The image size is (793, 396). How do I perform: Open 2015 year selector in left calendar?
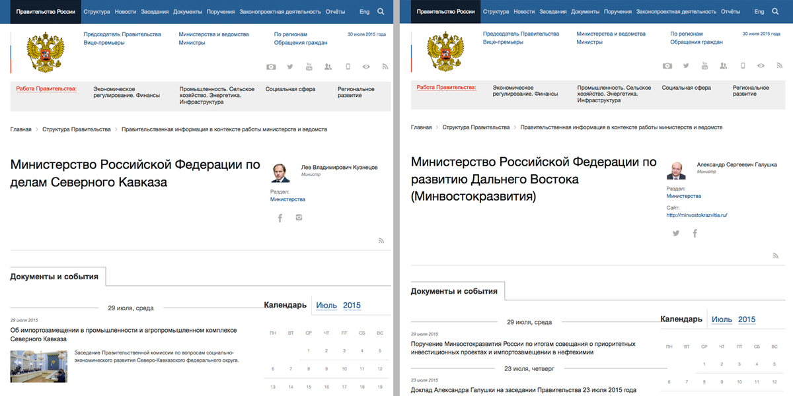352,305
